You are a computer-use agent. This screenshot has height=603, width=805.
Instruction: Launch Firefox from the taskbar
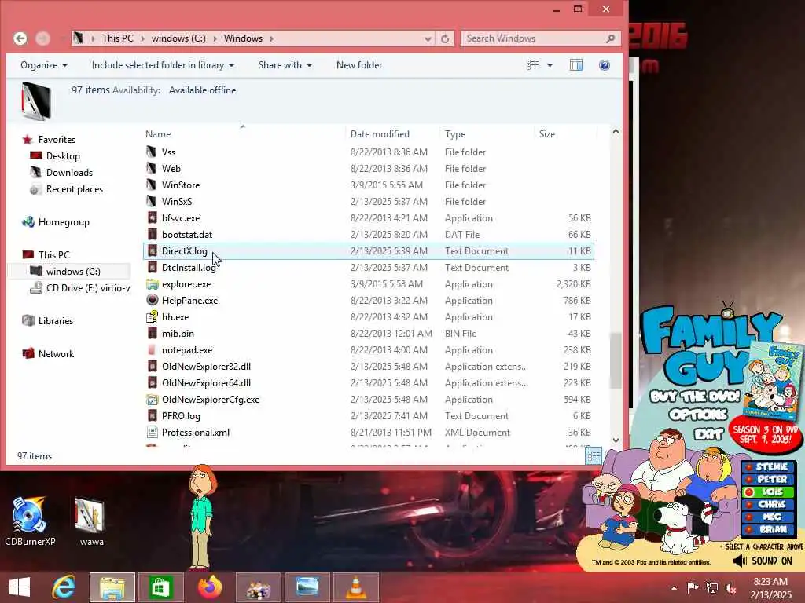point(209,587)
